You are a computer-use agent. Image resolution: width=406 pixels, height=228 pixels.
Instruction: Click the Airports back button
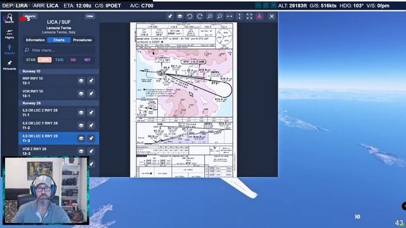[30, 16]
